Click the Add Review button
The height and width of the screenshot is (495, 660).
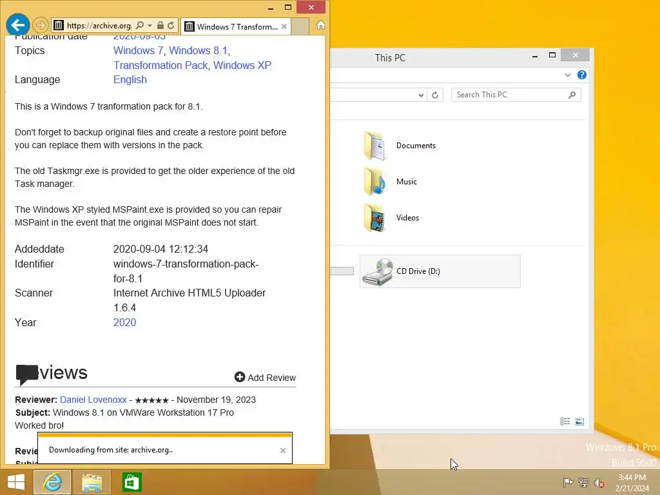(265, 378)
